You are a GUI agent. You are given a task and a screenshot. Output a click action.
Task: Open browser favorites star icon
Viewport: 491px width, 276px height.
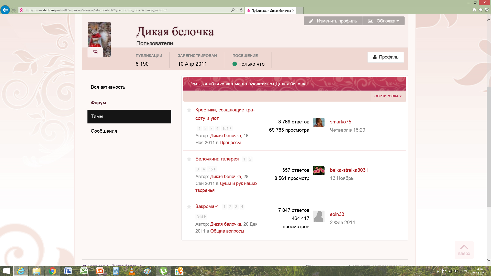[x=481, y=10]
